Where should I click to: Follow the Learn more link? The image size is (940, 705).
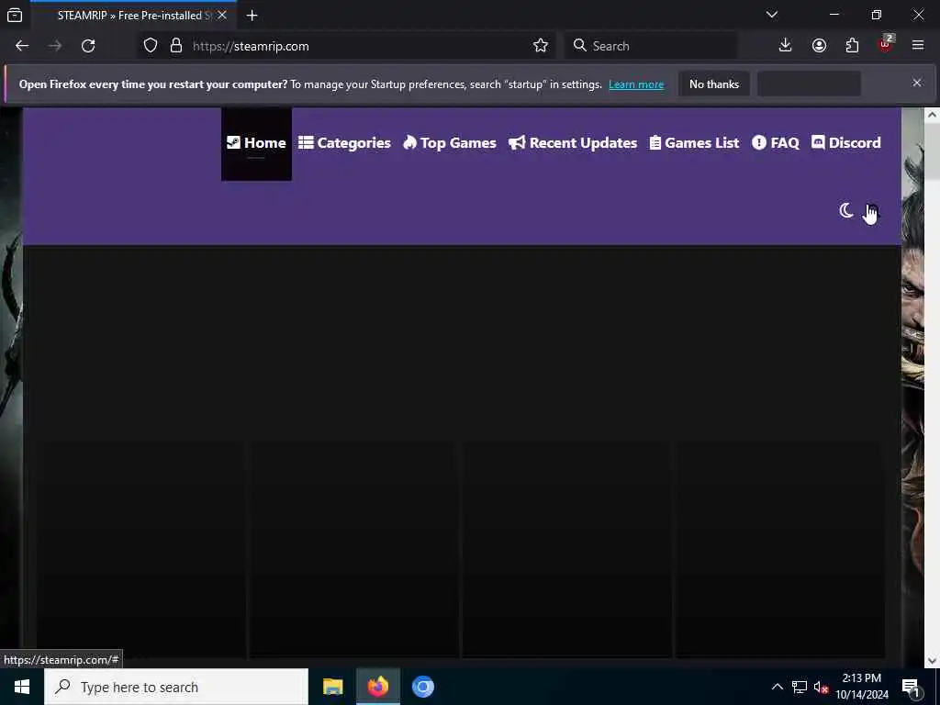[x=636, y=84]
